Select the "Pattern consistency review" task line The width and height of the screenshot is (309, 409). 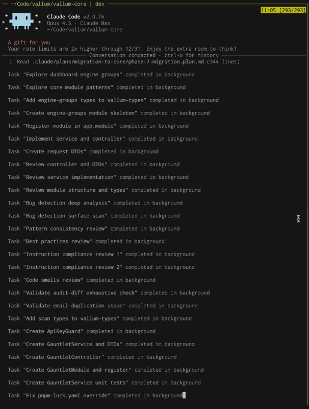[94, 229]
